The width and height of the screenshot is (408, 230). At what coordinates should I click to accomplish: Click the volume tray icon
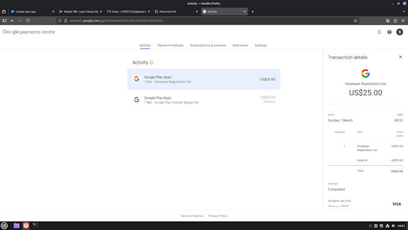coord(394,226)
